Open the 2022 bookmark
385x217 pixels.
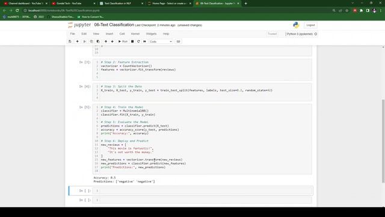[39, 17]
